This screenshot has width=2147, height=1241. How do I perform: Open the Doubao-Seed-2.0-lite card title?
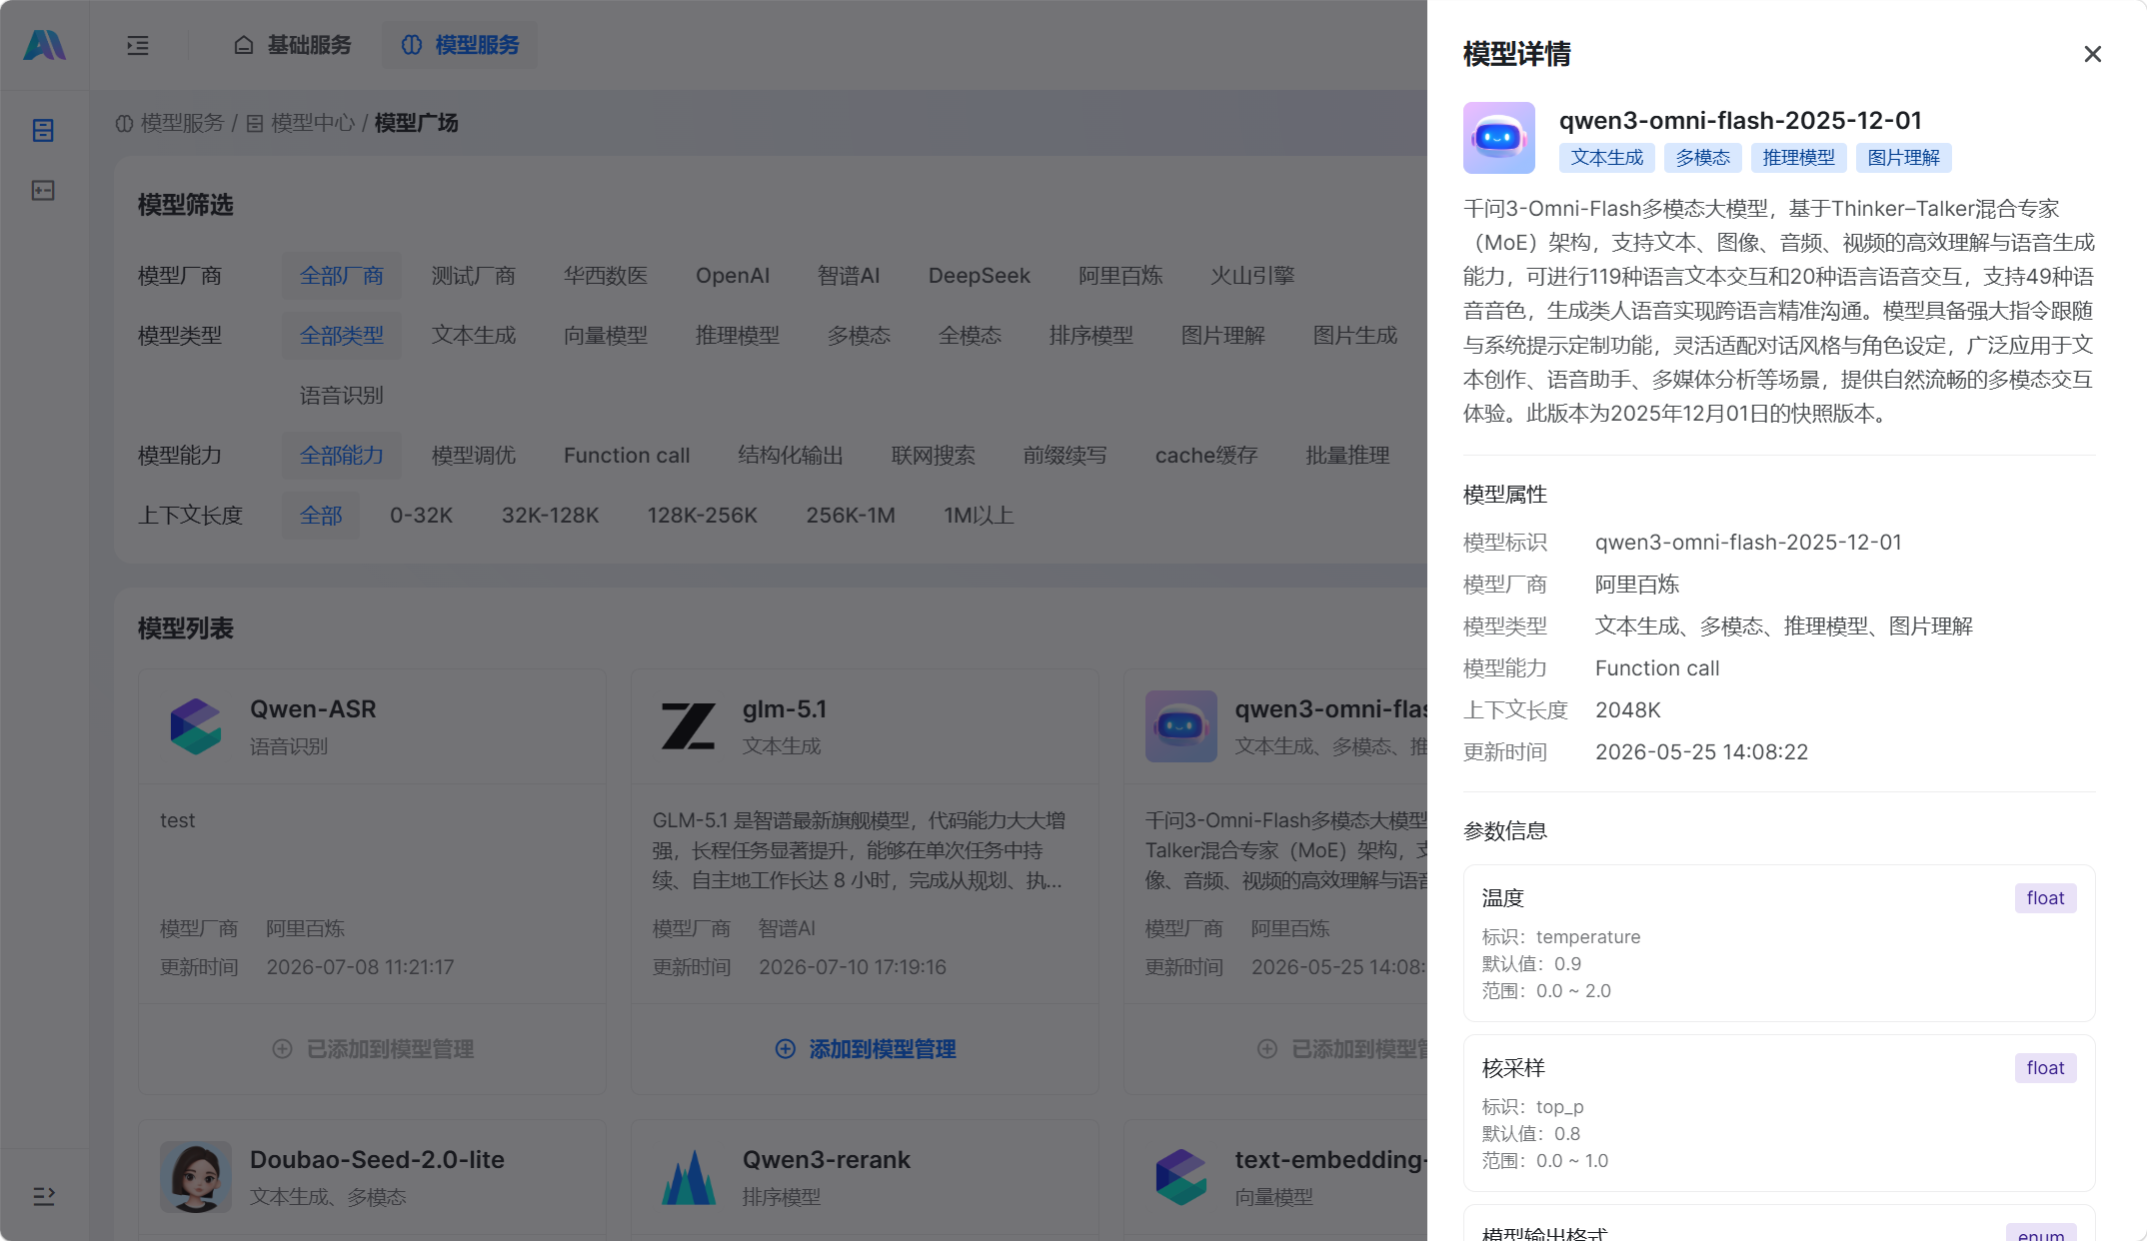pos(377,1160)
